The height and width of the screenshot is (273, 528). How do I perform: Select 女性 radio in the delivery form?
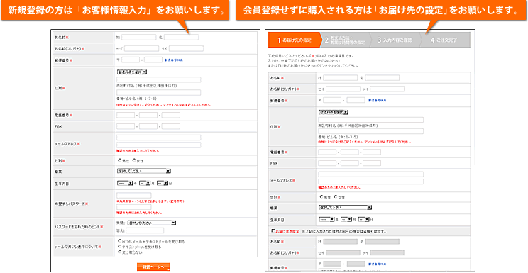pyautogui.click(x=336, y=196)
